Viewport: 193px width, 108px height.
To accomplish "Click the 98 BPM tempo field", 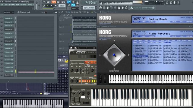I will tap(62, 6).
